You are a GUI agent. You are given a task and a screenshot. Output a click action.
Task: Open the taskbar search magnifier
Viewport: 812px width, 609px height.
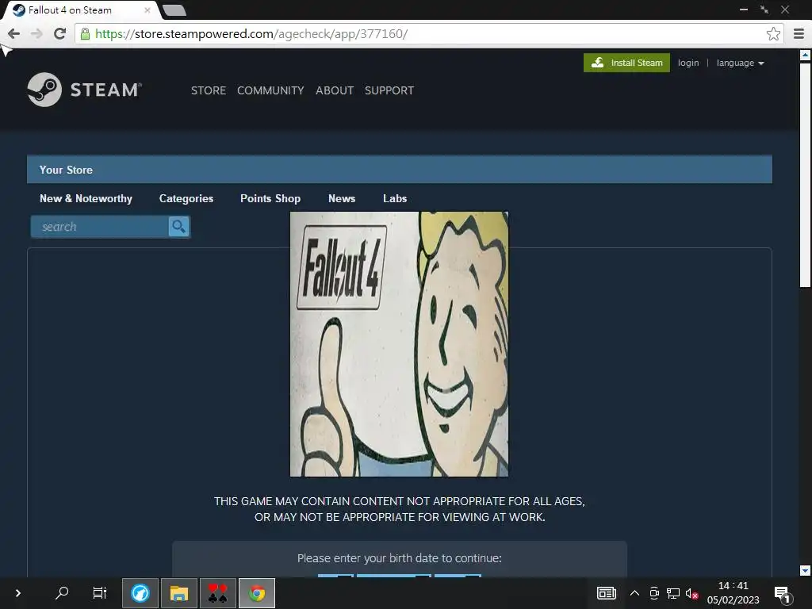[x=62, y=592]
